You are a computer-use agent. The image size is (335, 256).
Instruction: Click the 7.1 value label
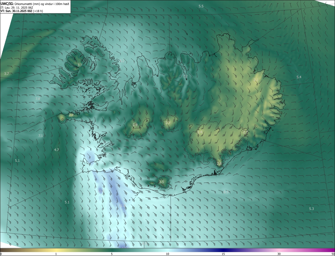41,136
